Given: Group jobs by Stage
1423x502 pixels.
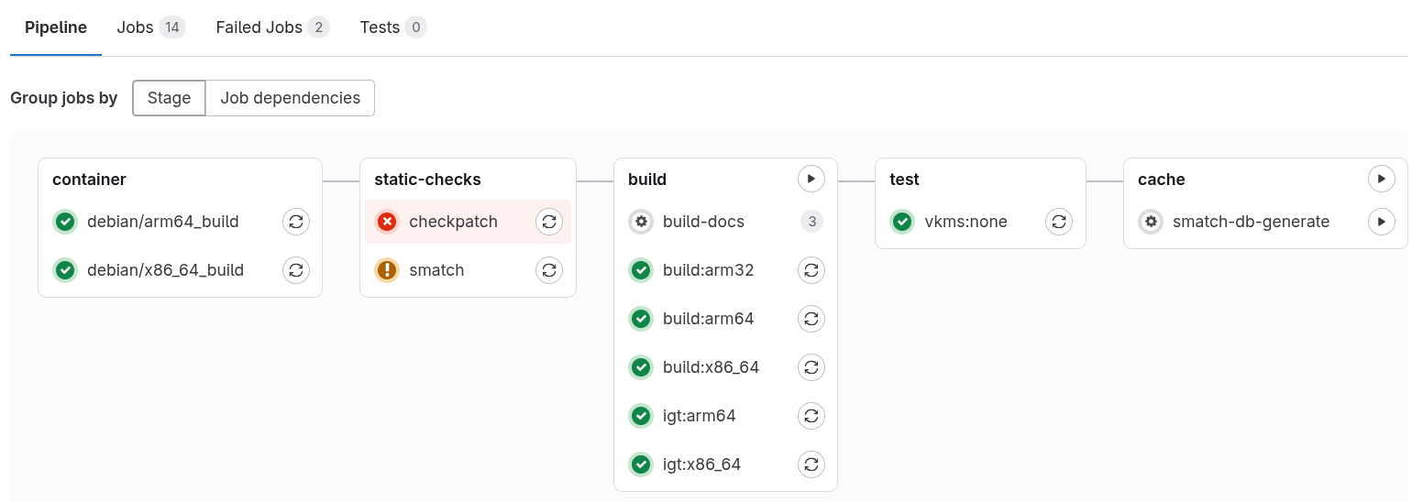Looking at the screenshot, I should tap(169, 98).
